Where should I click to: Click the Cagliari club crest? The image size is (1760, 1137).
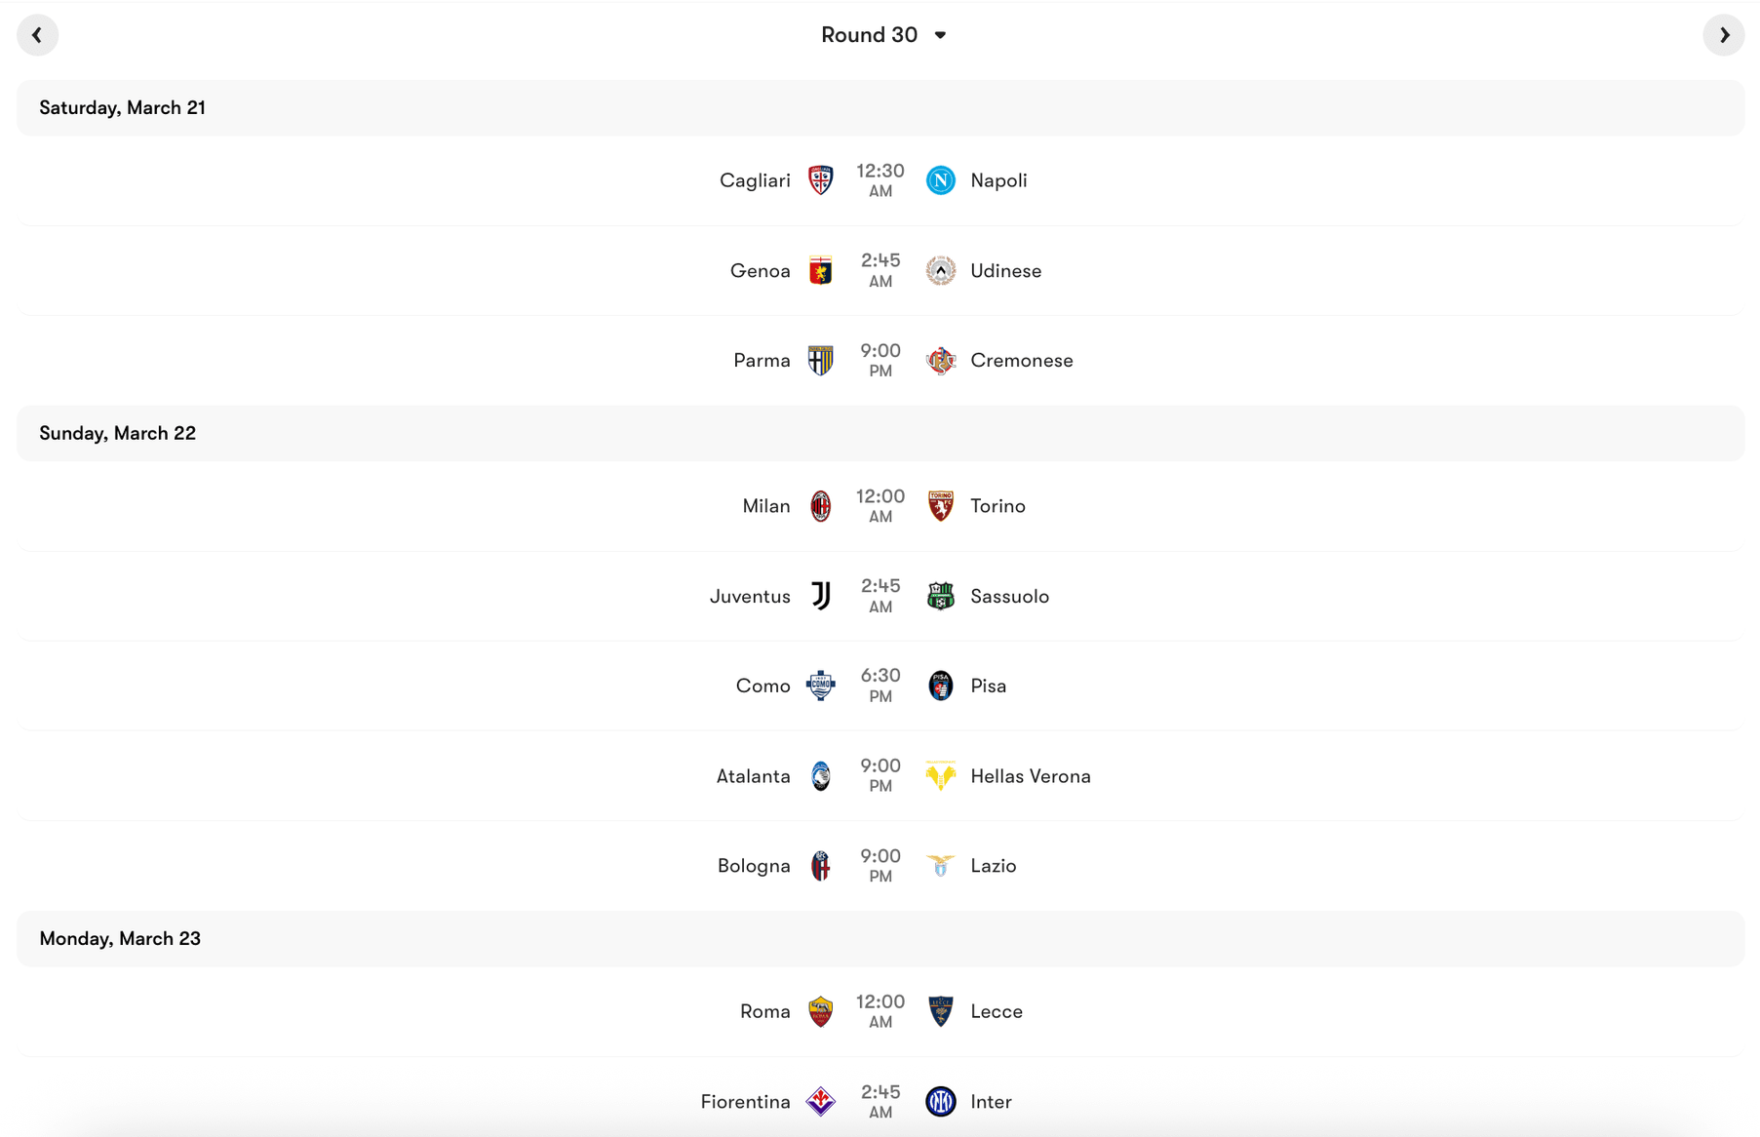[x=821, y=179]
